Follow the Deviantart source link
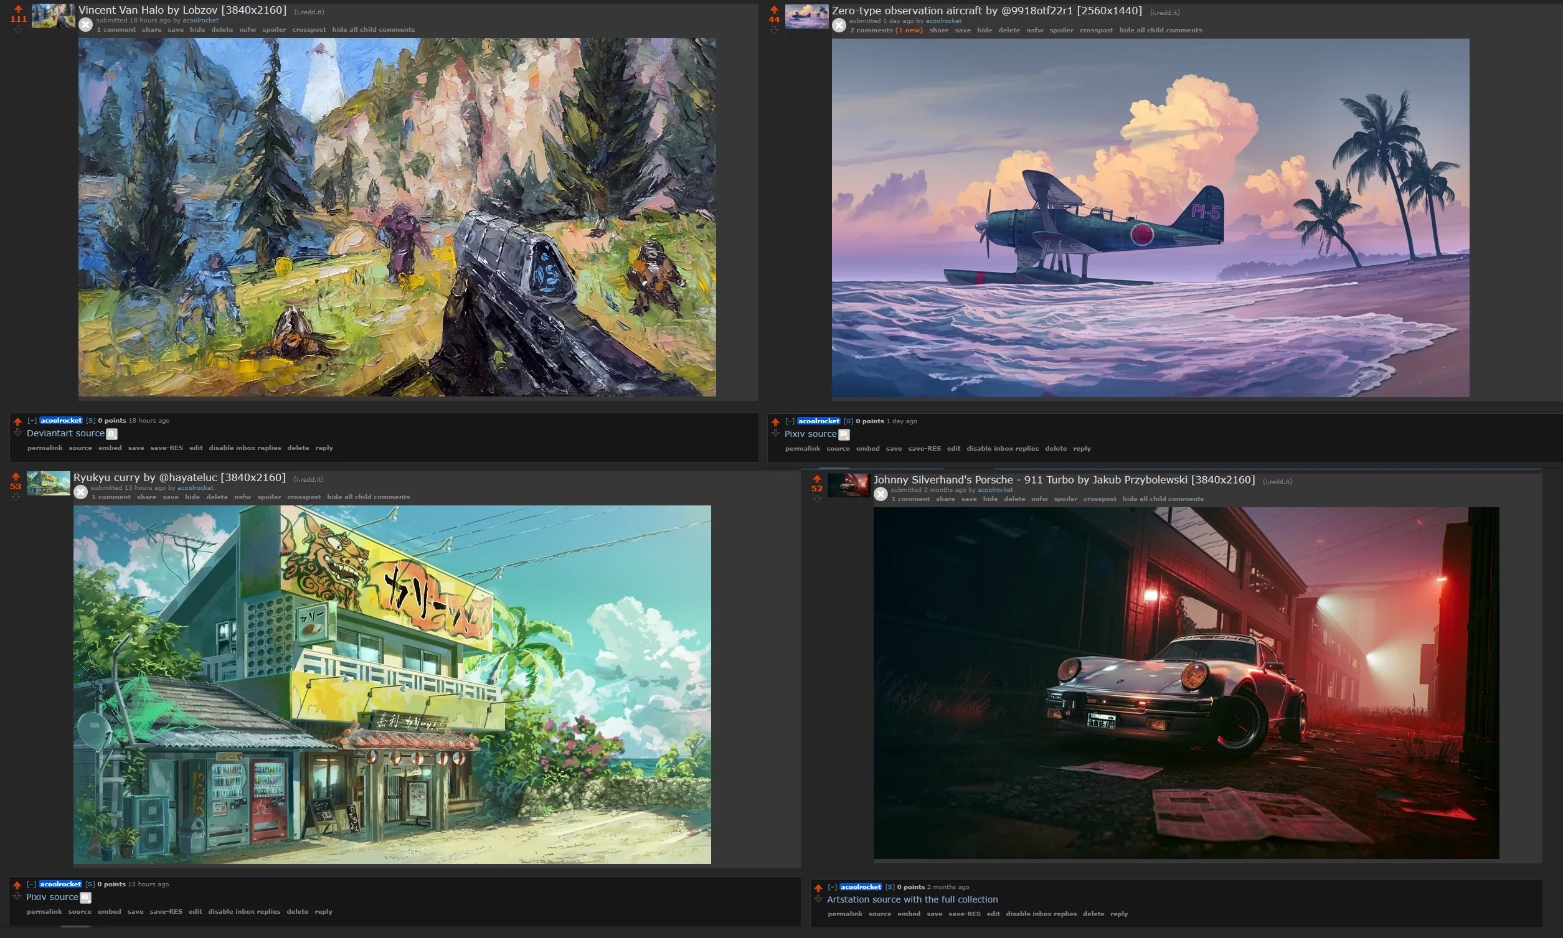Screen dimensions: 1563x938 (66, 434)
